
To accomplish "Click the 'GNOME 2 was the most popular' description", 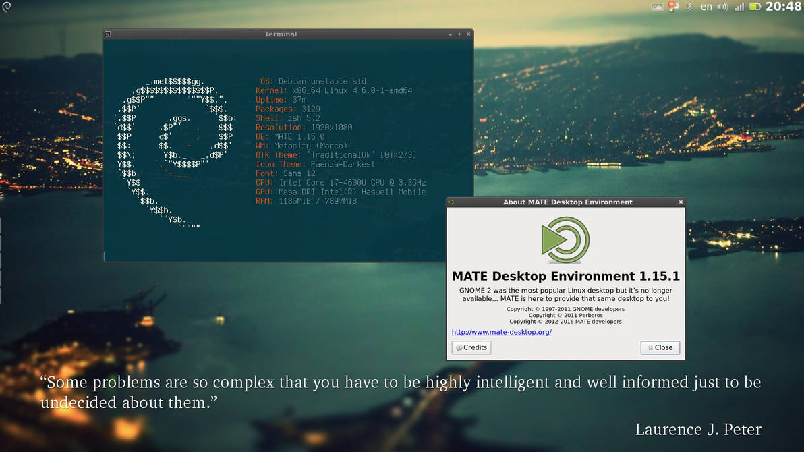I will (566, 295).
